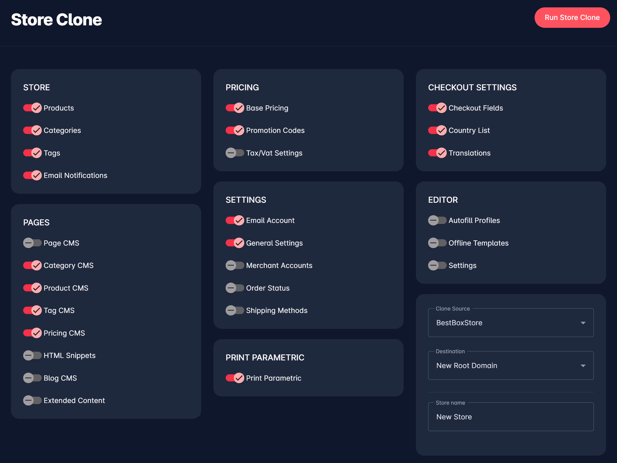The height and width of the screenshot is (463, 617).
Task: Enable Extended Content
Action: point(32,400)
